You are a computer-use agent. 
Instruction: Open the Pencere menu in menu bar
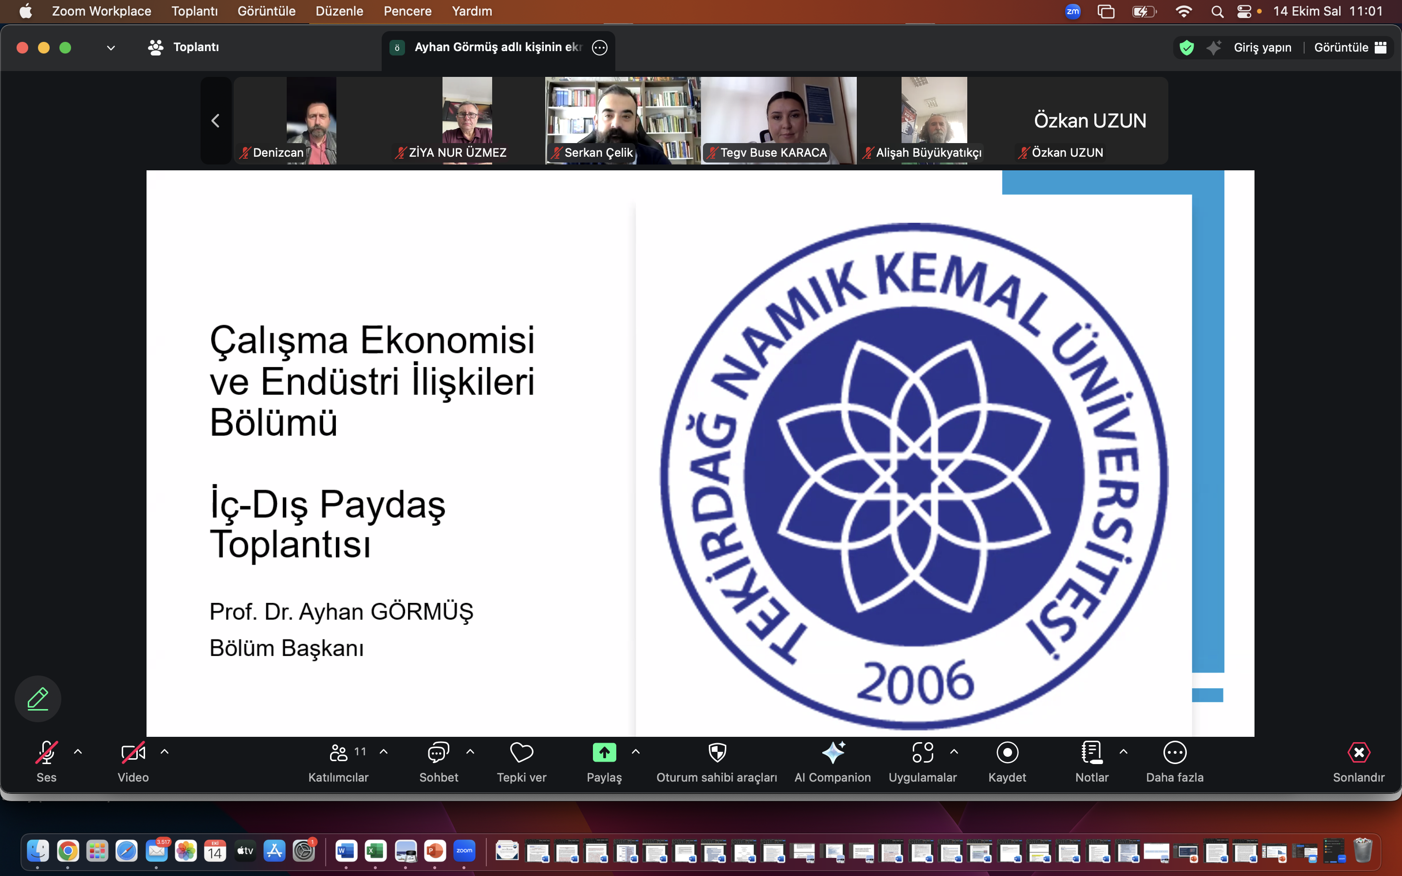pyautogui.click(x=407, y=11)
